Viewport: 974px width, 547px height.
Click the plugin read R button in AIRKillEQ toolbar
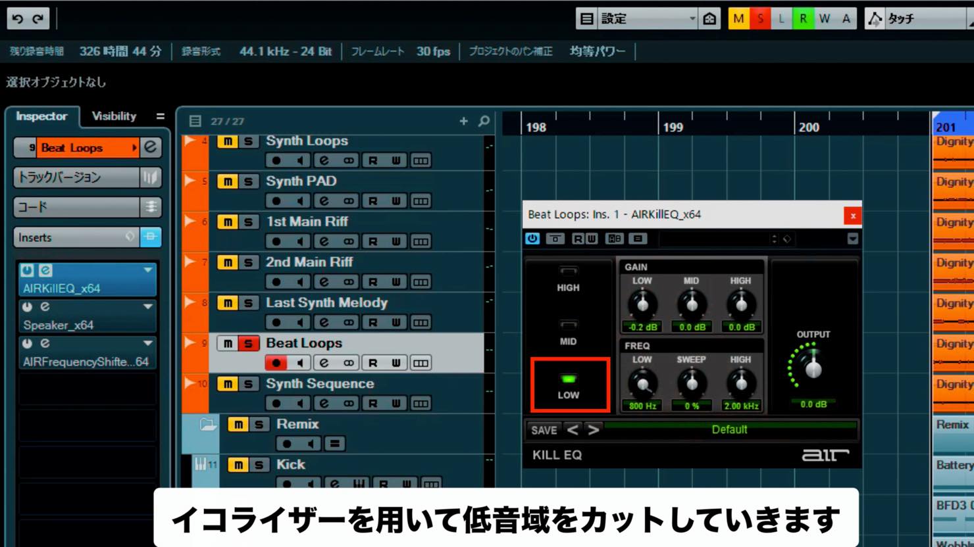point(577,239)
